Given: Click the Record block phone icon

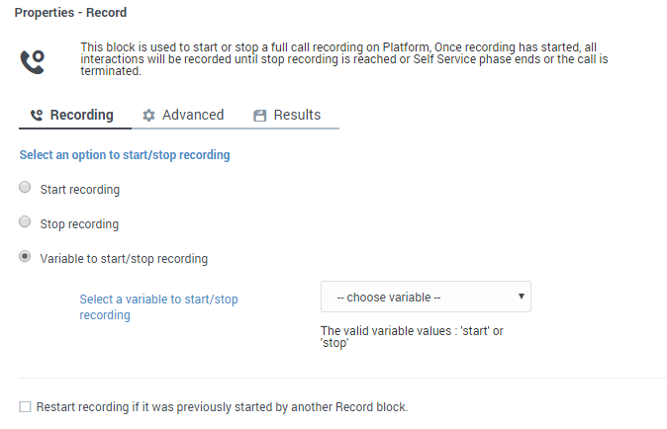Looking at the screenshot, I should [x=32, y=61].
